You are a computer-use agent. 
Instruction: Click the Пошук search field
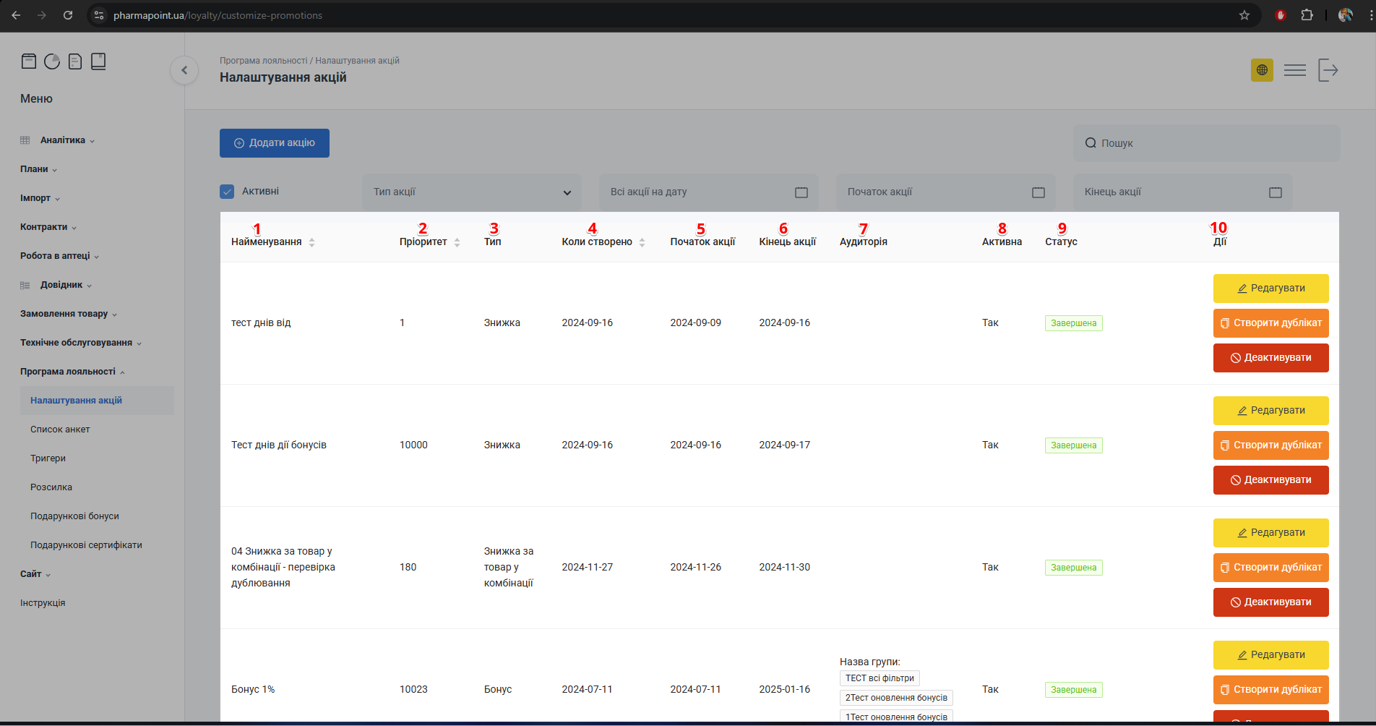(1207, 143)
